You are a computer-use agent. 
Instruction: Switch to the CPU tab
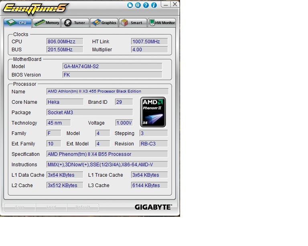point(18,23)
